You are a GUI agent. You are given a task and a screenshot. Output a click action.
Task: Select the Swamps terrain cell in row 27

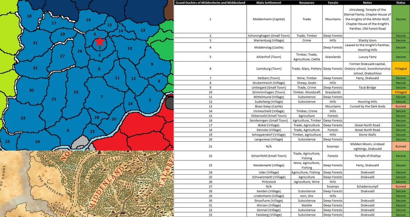tap(333, 187)
